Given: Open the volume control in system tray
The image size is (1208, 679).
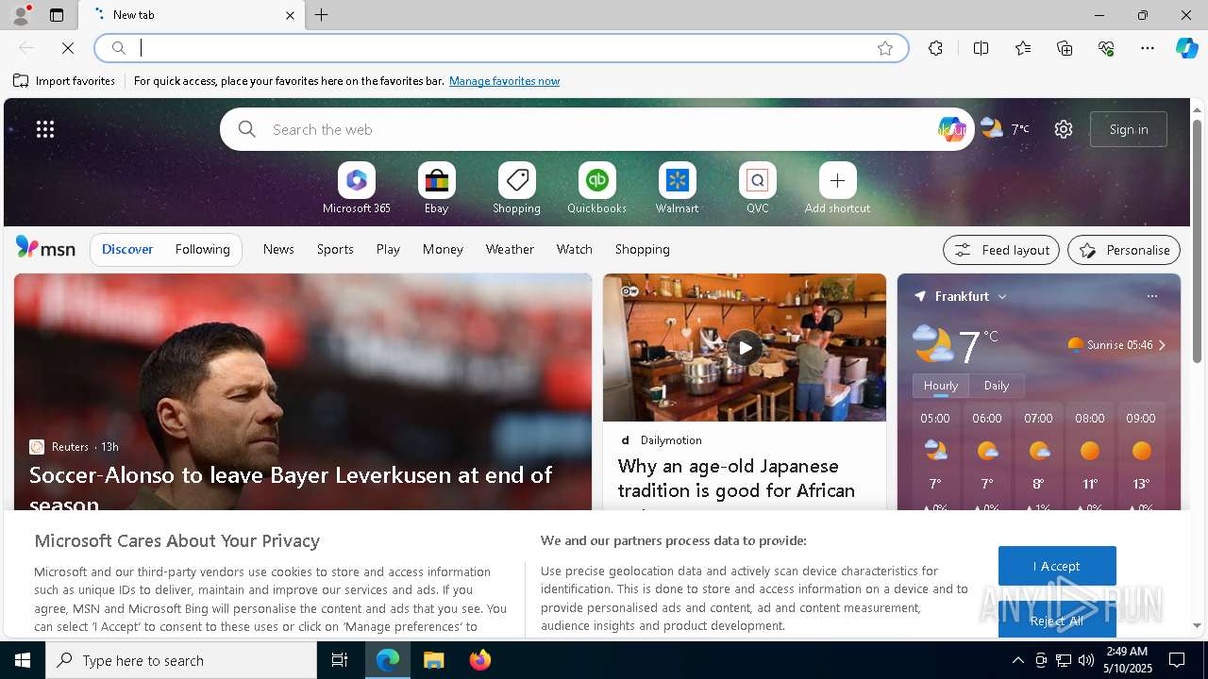Looking at the screenshot, I should [x=1086, y=660].
